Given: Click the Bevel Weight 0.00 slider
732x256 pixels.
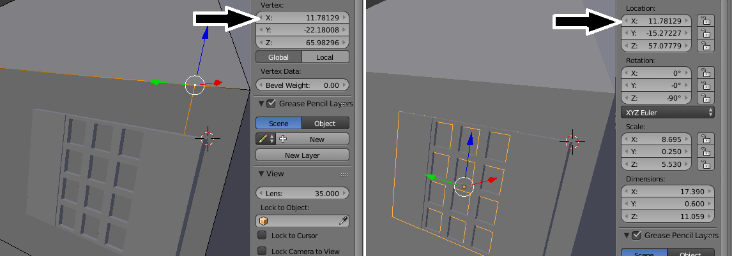Looking at the screenshot, I should pyautogui.click(x=303, y=85).
